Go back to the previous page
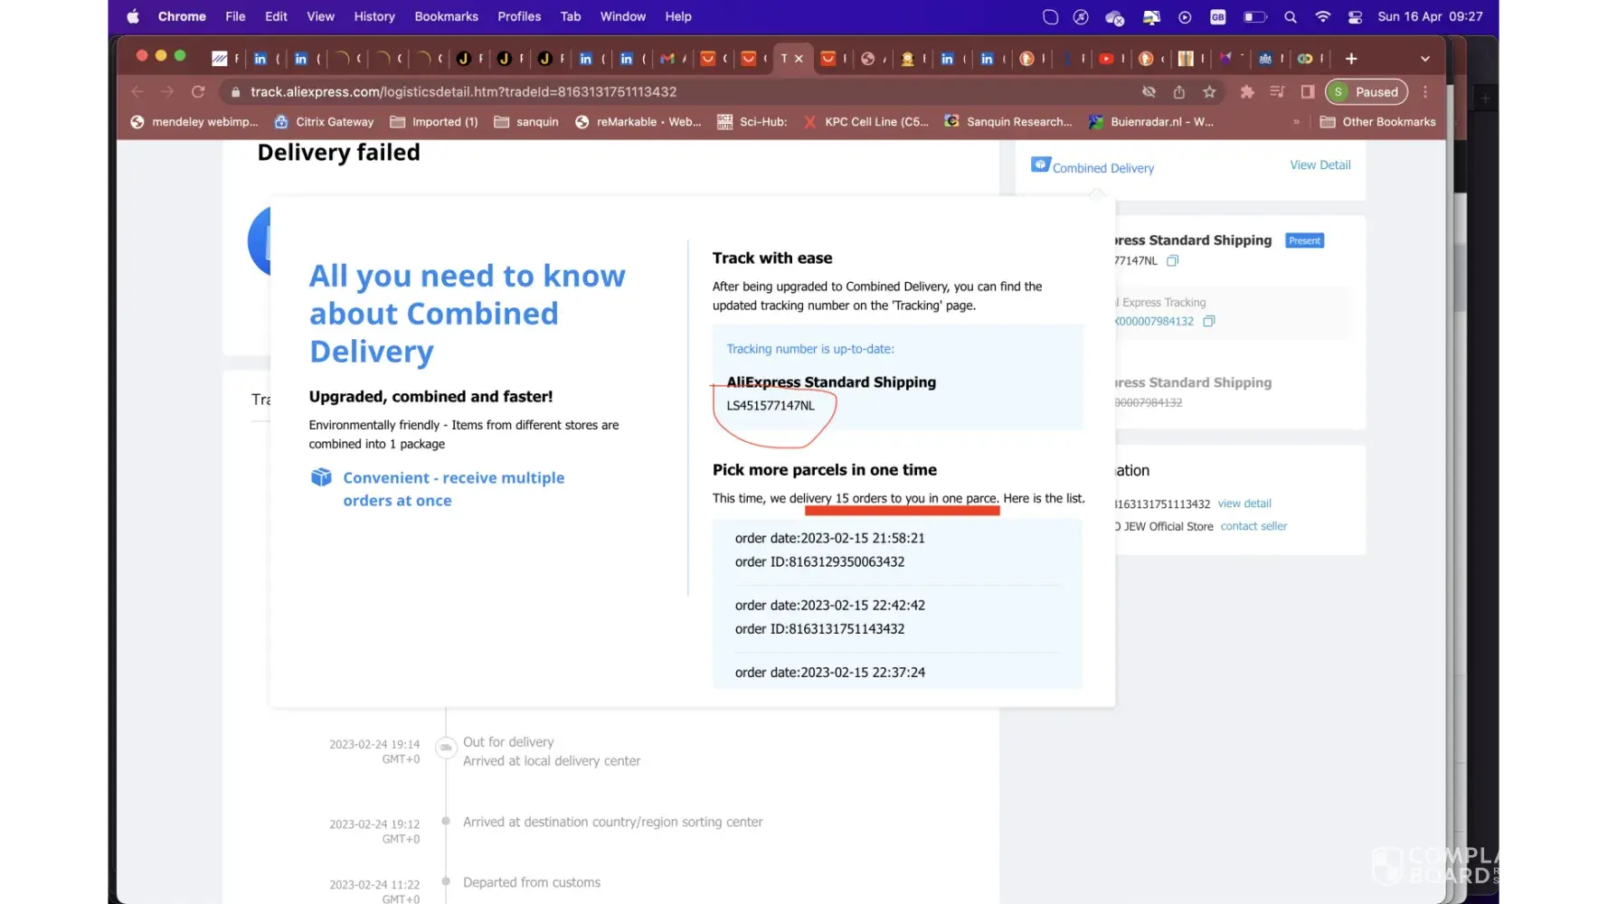Image resolution: width=1608 pixels, height=904 pixels. (x=137, y=91)
